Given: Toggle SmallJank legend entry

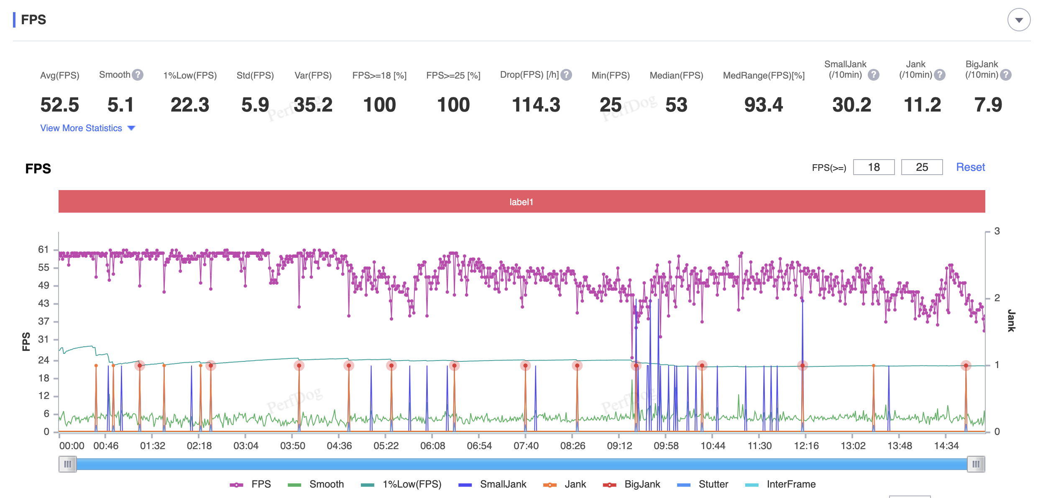Looking at the screenshot, I should tap(492, 484).
